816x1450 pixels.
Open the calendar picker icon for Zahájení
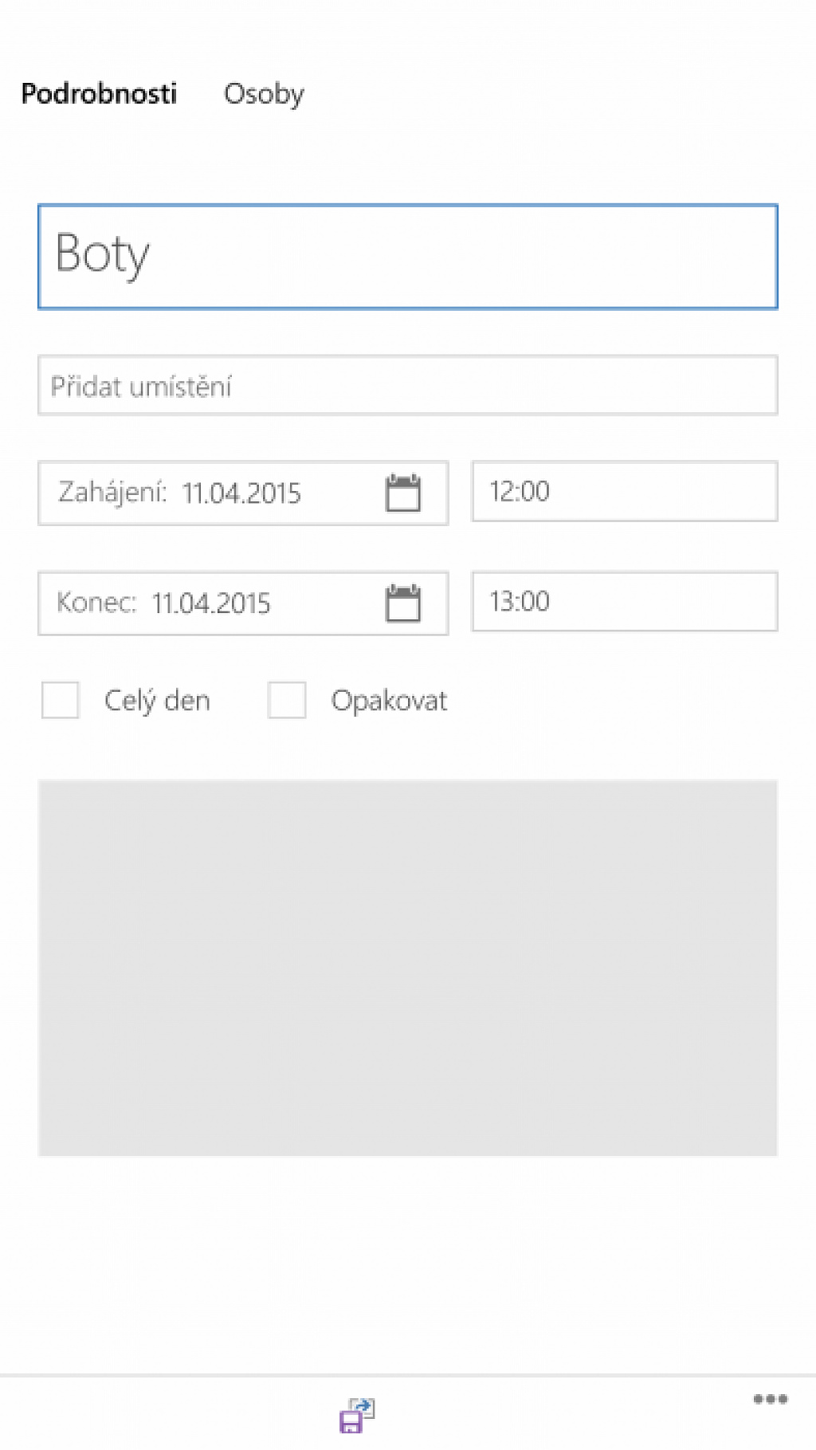(x=403, y=493)
